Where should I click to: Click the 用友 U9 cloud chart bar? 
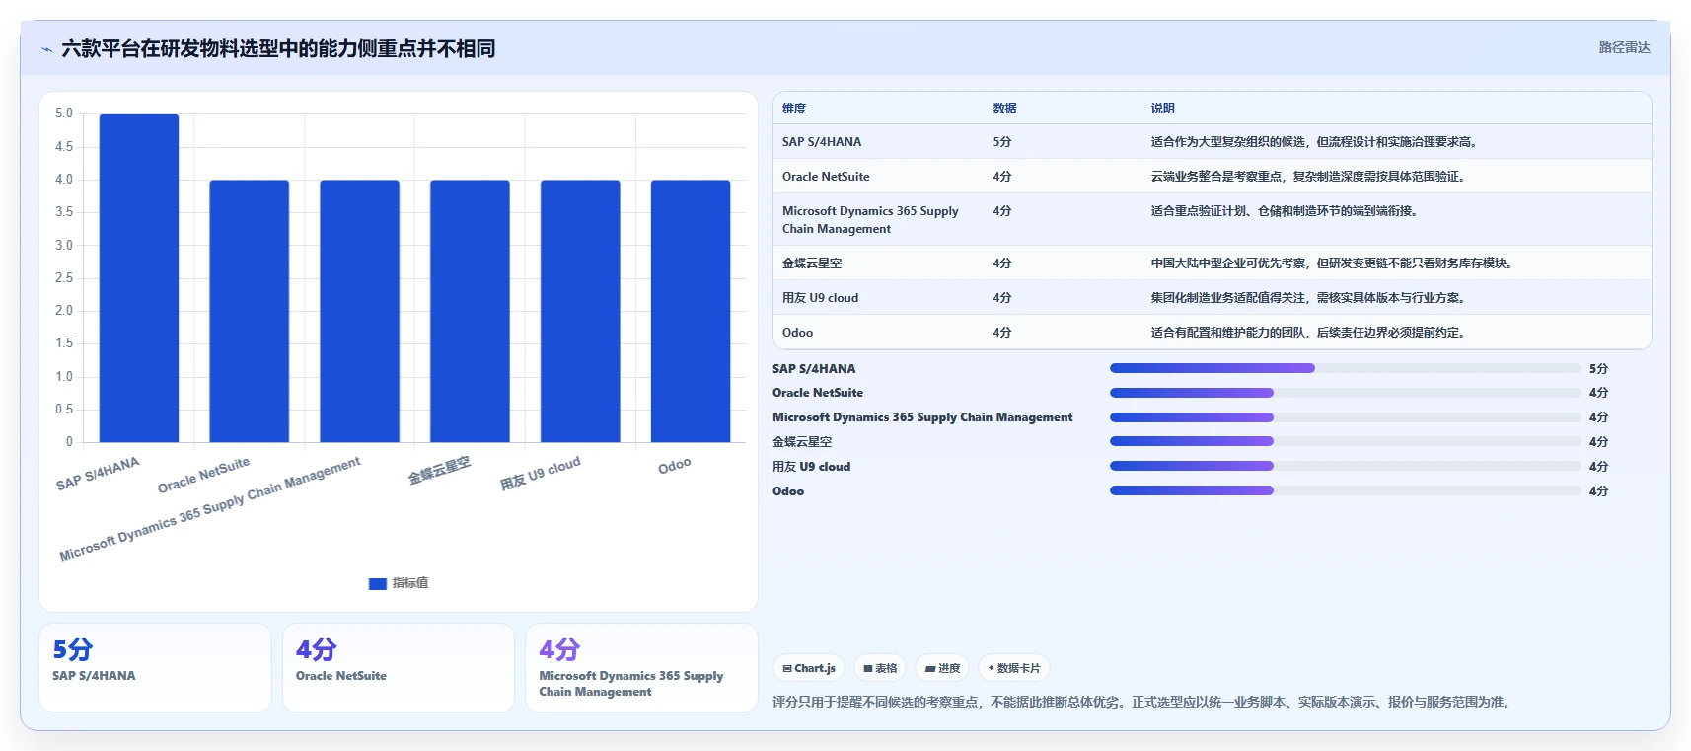[580, 311]
